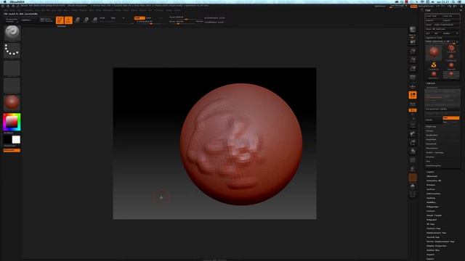
Task: Toggle Local symmetry orange icon
Action: point(413,95)
